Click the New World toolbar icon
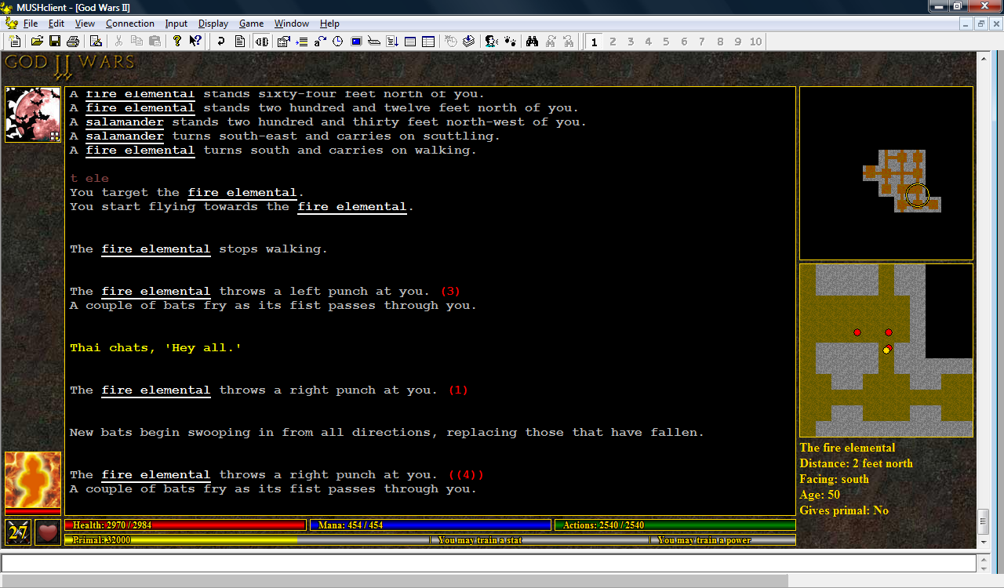Image resolution: width=1004 pixels, height=588 pixels. point(15,42)
